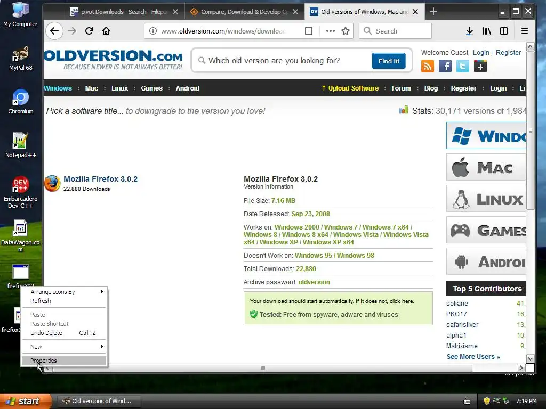Screen dimensions: 546x409
Task: Choose Refresh in the context menu
Action: tap(64, 301)
